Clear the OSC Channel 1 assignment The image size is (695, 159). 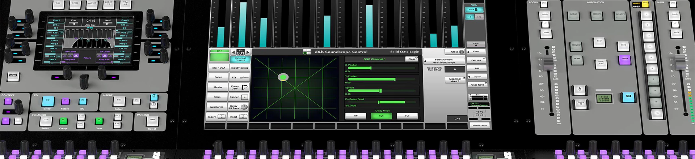pyautogui.click(x=412, y=59)
